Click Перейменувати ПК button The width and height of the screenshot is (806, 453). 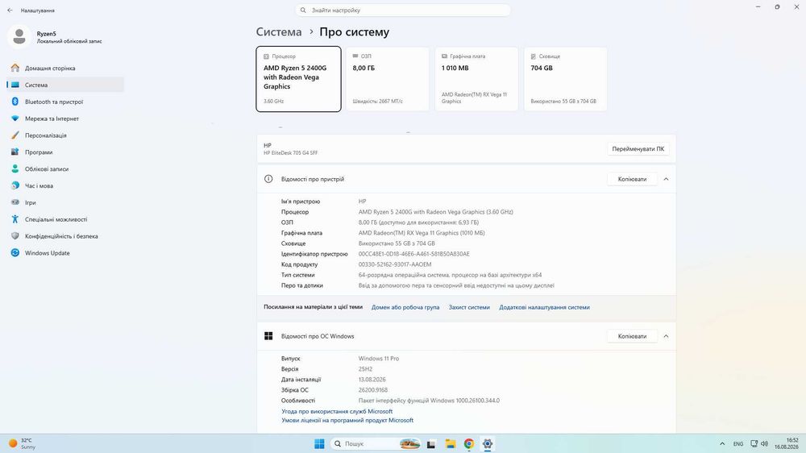pos(638,148)
